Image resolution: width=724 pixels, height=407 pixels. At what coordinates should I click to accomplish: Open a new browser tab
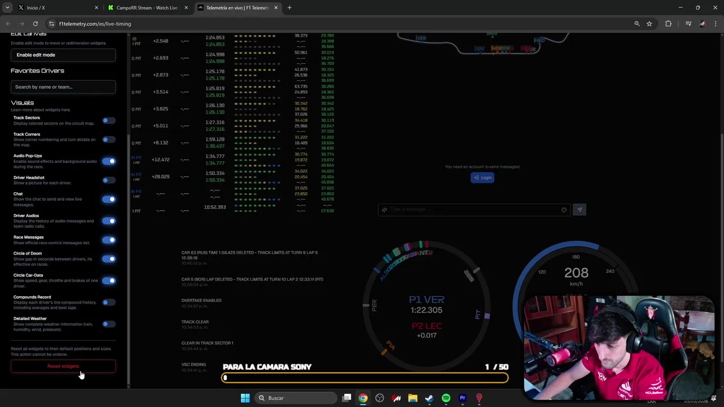[x=290, y=8]
